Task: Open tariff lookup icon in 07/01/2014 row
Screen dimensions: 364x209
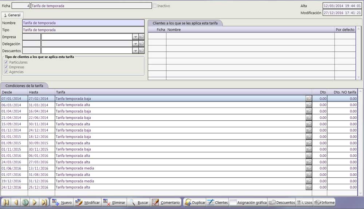Action: pyautogui.click(x=309, y=99)
